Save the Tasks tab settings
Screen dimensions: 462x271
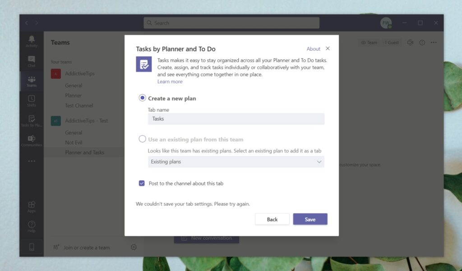coord(310,219)
